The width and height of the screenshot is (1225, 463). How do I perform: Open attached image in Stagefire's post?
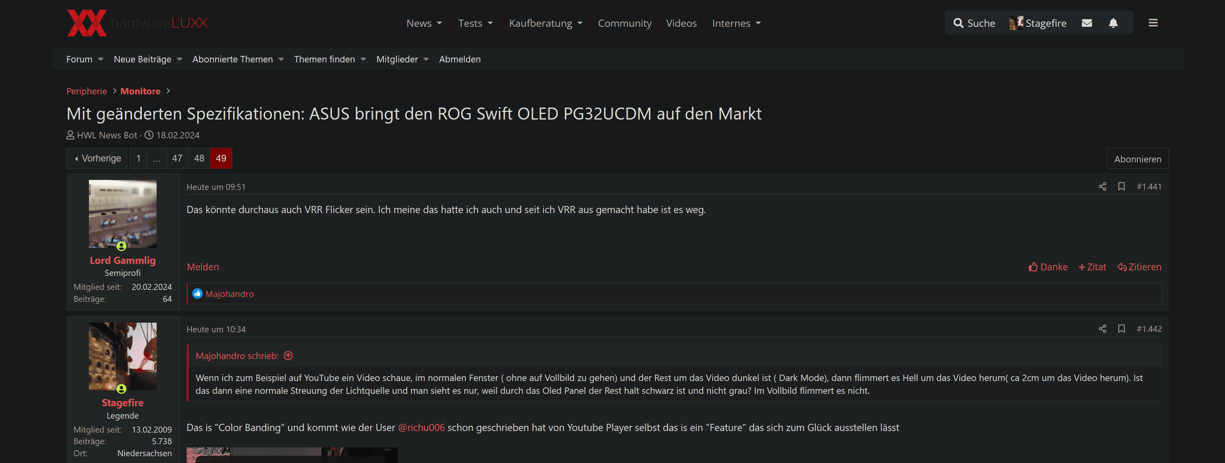292,455
